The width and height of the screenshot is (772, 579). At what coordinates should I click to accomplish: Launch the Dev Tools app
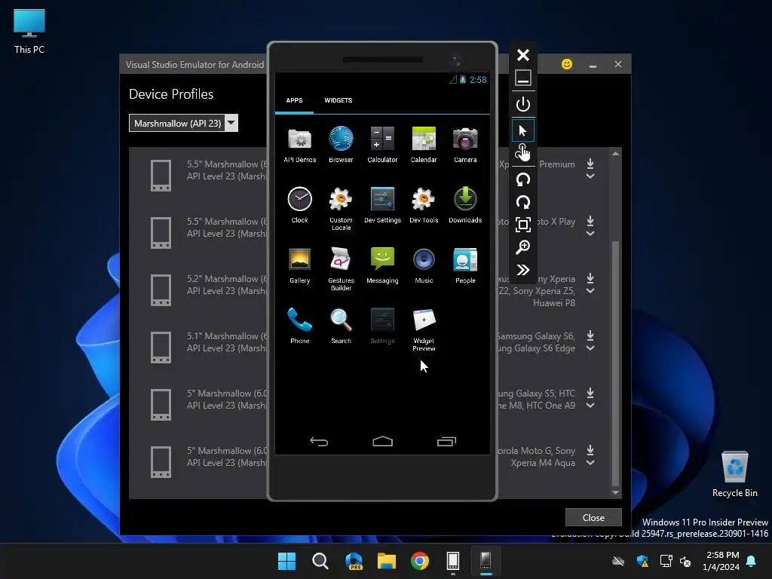[x=424, y=205]
